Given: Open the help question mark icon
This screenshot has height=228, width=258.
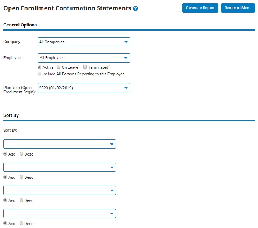Looking at the screenshot, I should coord(135,8).
